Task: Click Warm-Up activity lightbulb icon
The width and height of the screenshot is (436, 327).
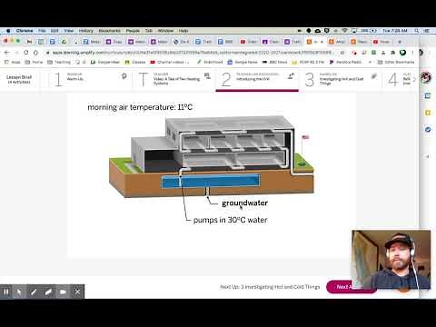Action: coord(124,76)
